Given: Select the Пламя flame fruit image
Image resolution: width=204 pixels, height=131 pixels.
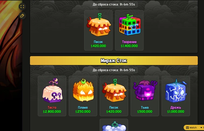Looking at the screenshot, I should coord(83,90).
